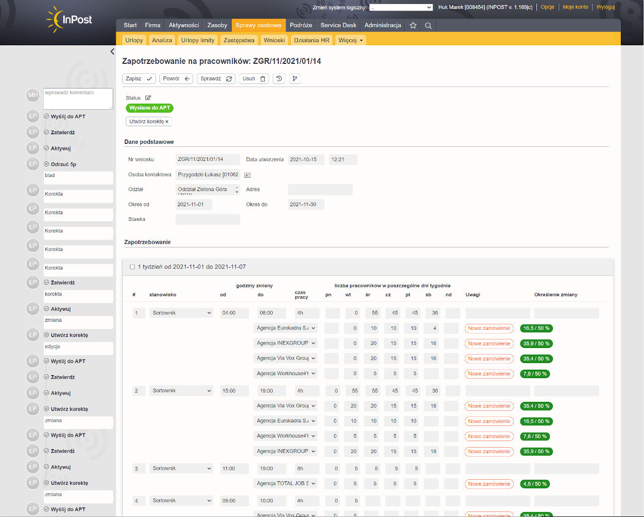Open search with the magnifier icon
Viewport: 644px width, 517px height.
(x=428, y=25)
